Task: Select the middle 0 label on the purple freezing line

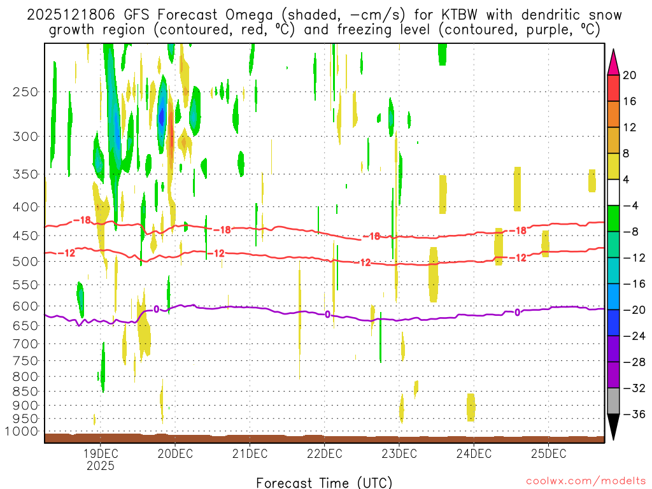Action: point(327,314)
